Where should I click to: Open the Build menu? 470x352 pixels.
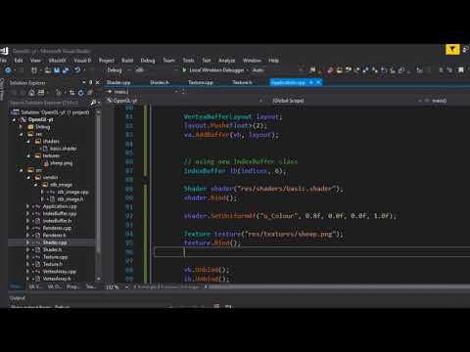tap(127, 61)
